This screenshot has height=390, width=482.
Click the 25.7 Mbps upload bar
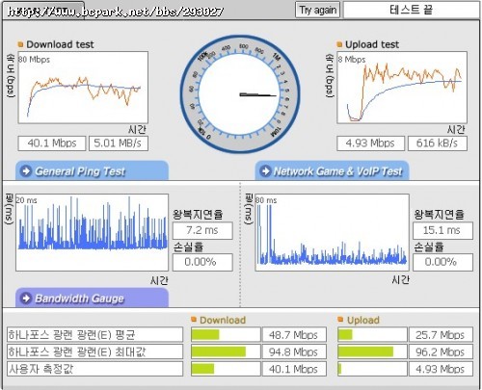[x=372, y=335]
